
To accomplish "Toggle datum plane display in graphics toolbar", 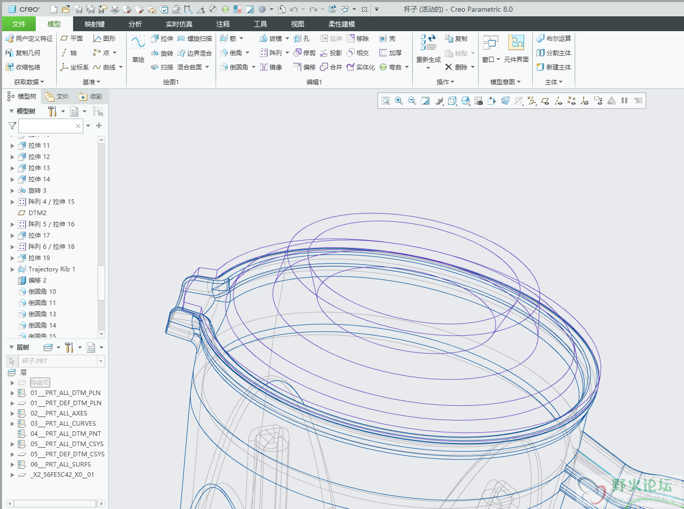I will [545, 101].
